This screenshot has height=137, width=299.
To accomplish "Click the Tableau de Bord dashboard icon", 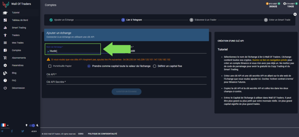I will (x=5, y=20).
